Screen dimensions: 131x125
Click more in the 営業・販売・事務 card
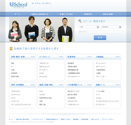(x=33, y=57)
